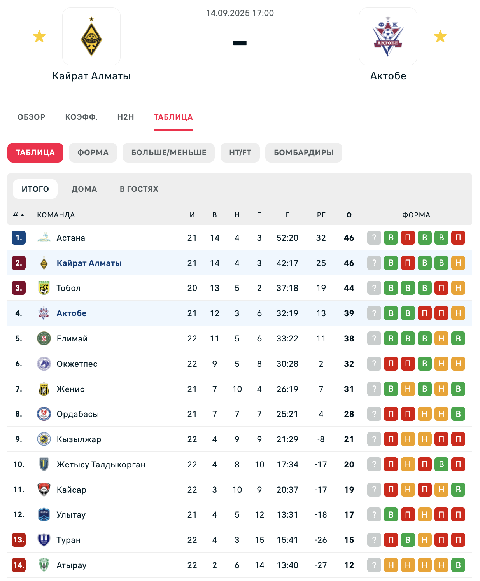Click the Елимай team crest icon
The width and height of the screenshot is (480, 581).
pos(44,338)
